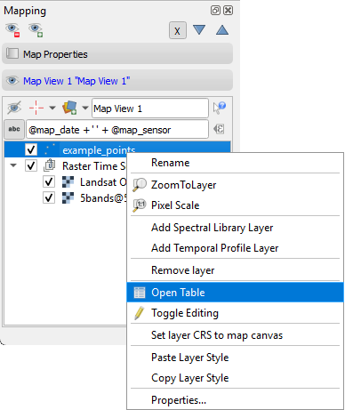
Task: Open the expression editor epsilon icon
Action: click(x=219, y=129)
